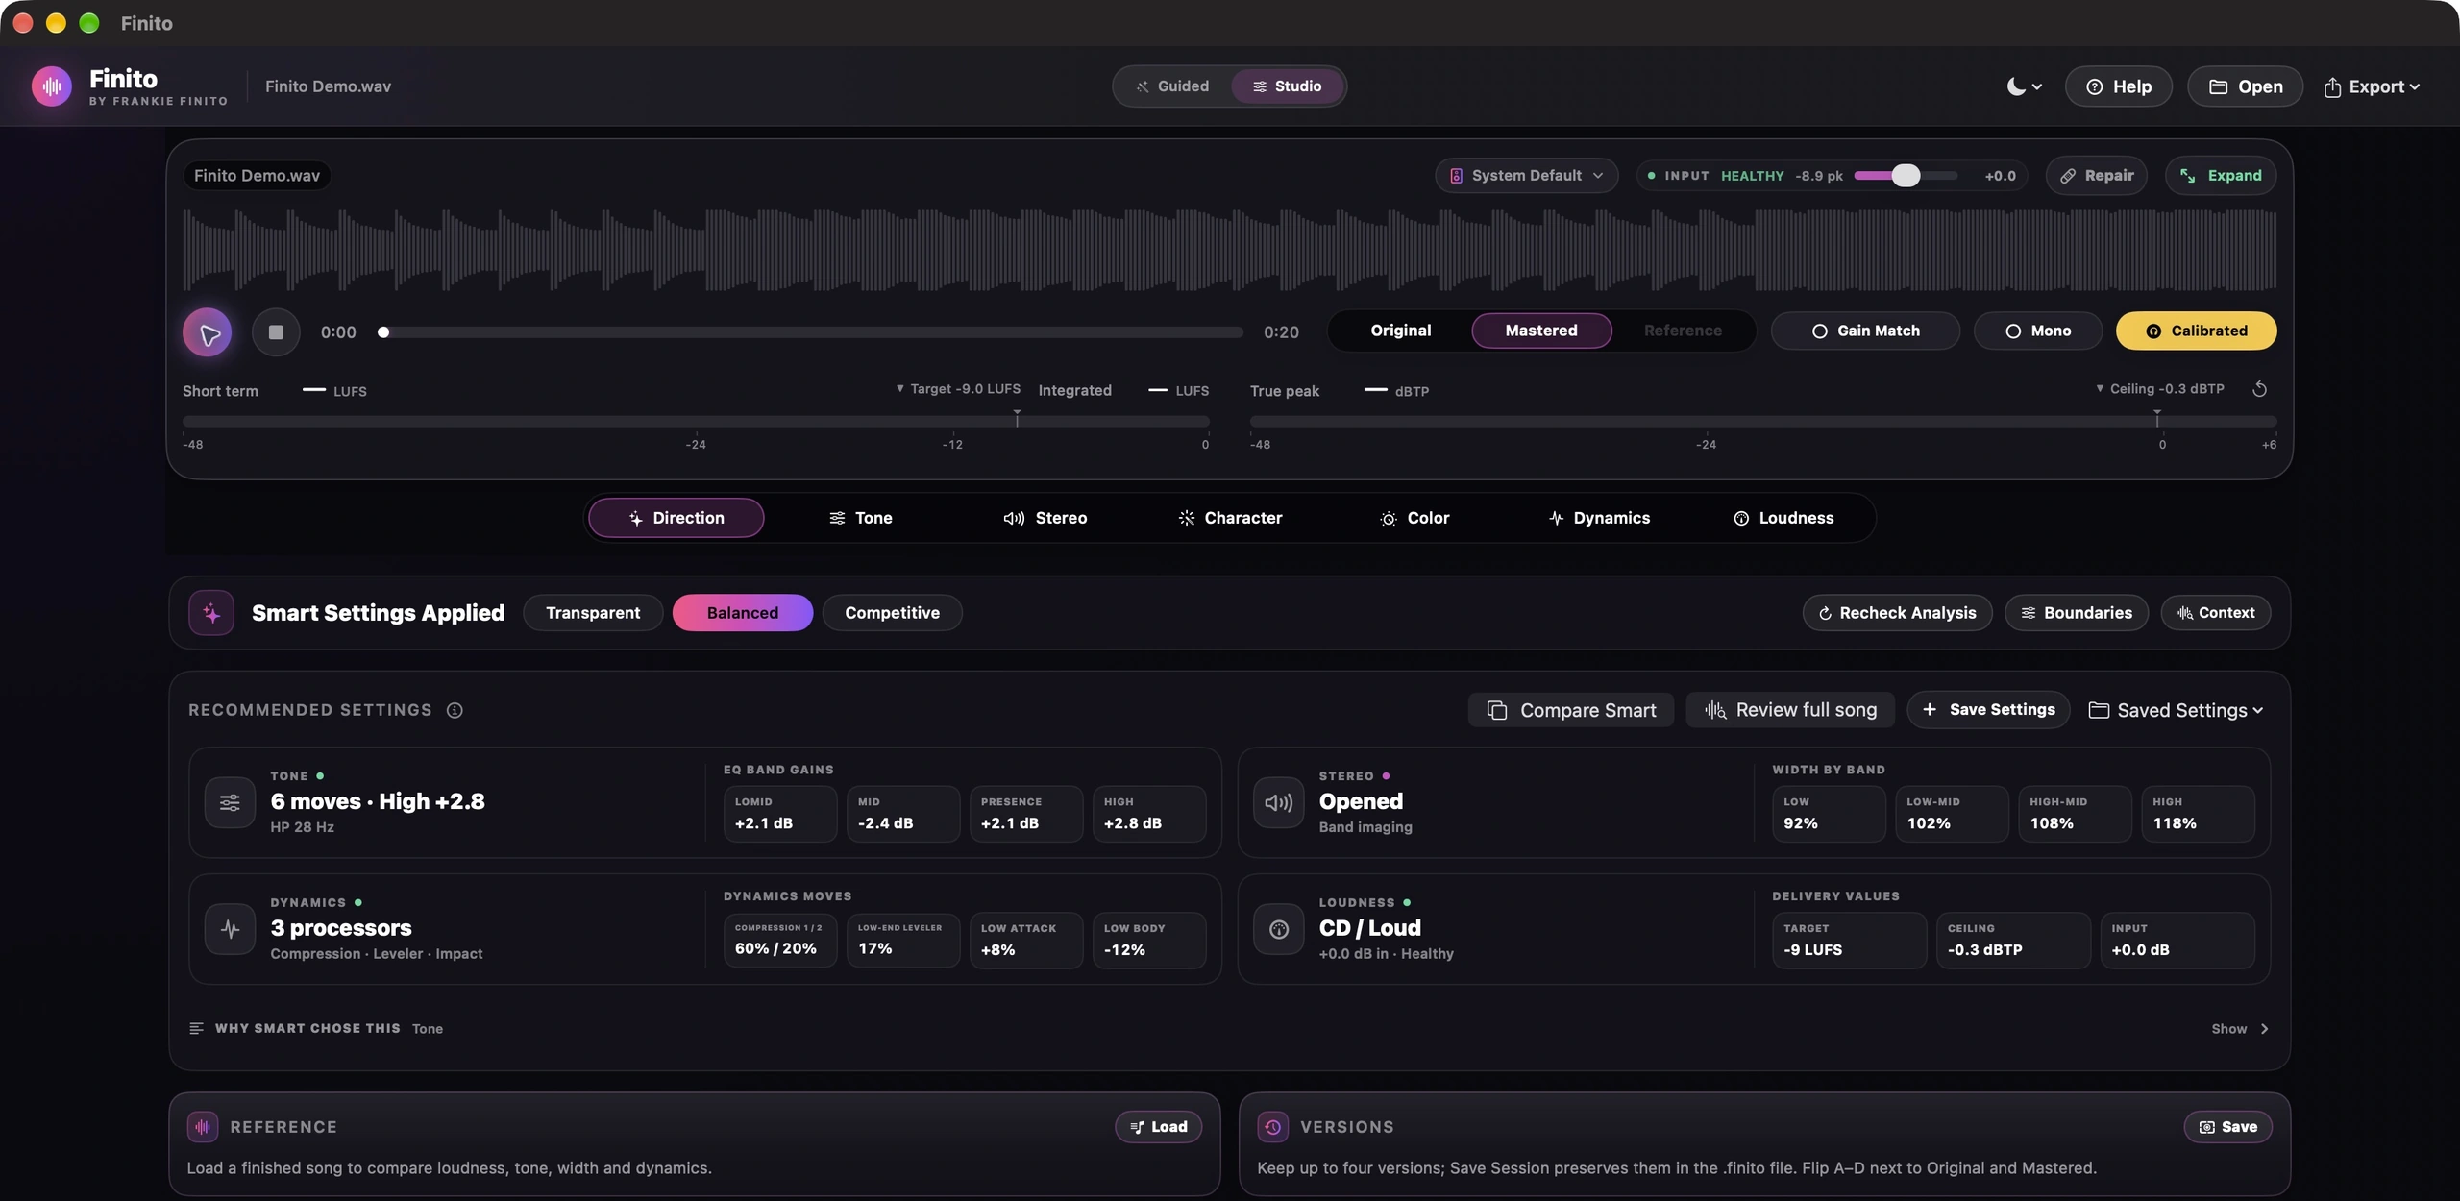This screenshot has height=1201, width=2460.
Task: Click the Dynamics pulse icon in the Dynamics card
Action: [230, 929]
